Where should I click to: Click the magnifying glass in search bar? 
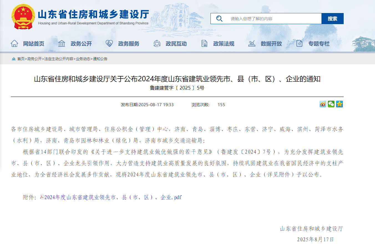click(219, 18)
